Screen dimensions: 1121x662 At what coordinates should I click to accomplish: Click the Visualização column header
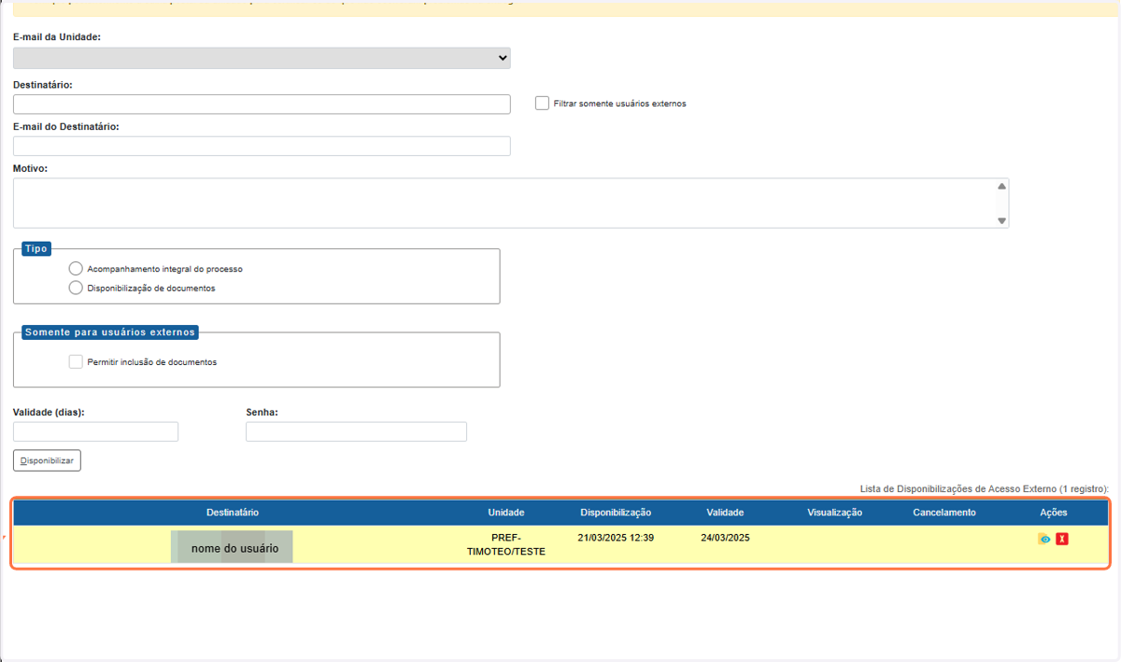(x=834, y=513)
